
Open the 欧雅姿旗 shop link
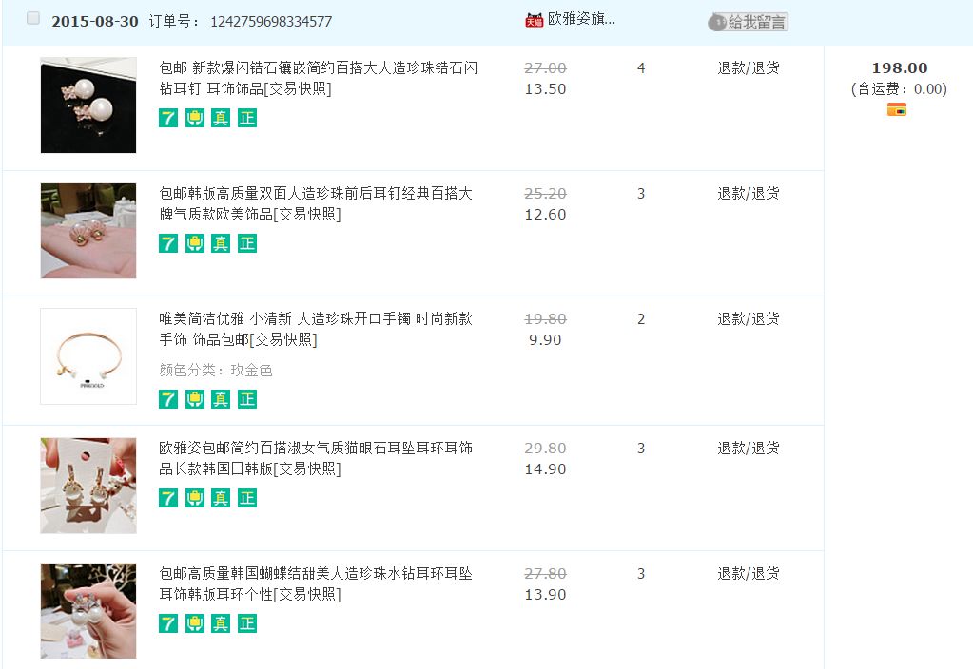point(581,19)
